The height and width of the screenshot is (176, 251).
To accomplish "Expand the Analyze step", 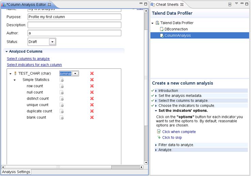I will point(156,150).
